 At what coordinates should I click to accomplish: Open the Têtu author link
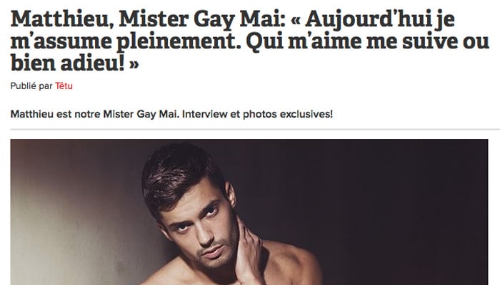coord(64,86)
